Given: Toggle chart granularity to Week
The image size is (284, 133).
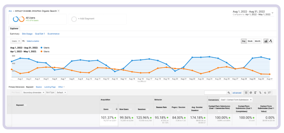Looking at the screenshot, I should 250,41.
